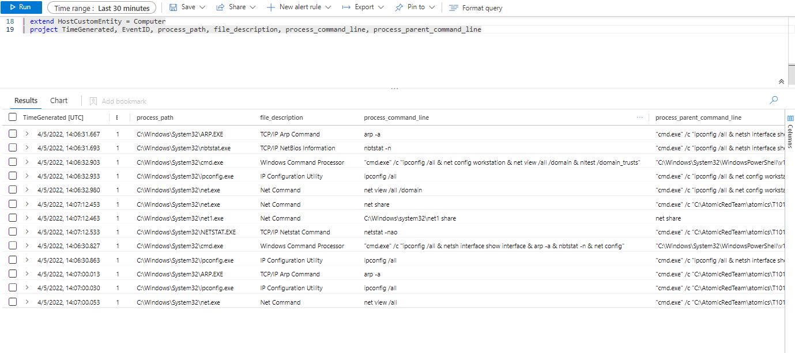
Task: Select checkbox for NETSTAT.EXE row
Action: 13,232
